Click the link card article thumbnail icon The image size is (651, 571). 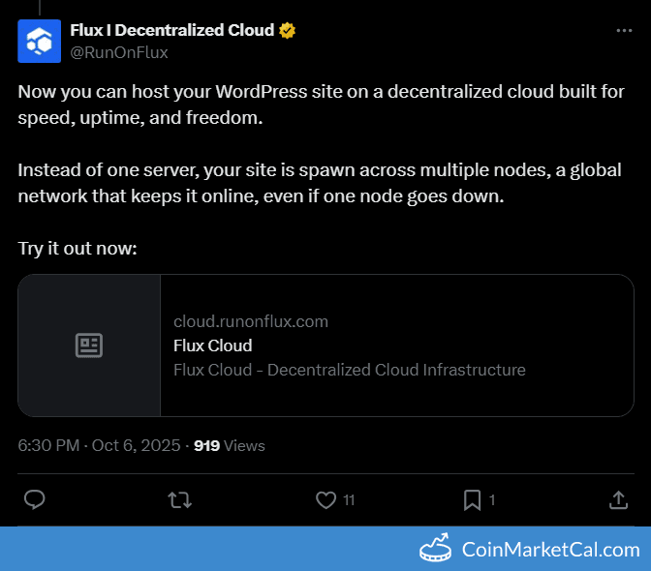89,346
